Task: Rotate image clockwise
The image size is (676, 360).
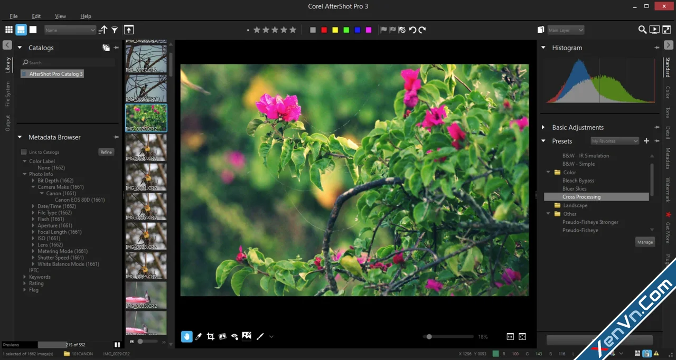Action: click(422, 30)
